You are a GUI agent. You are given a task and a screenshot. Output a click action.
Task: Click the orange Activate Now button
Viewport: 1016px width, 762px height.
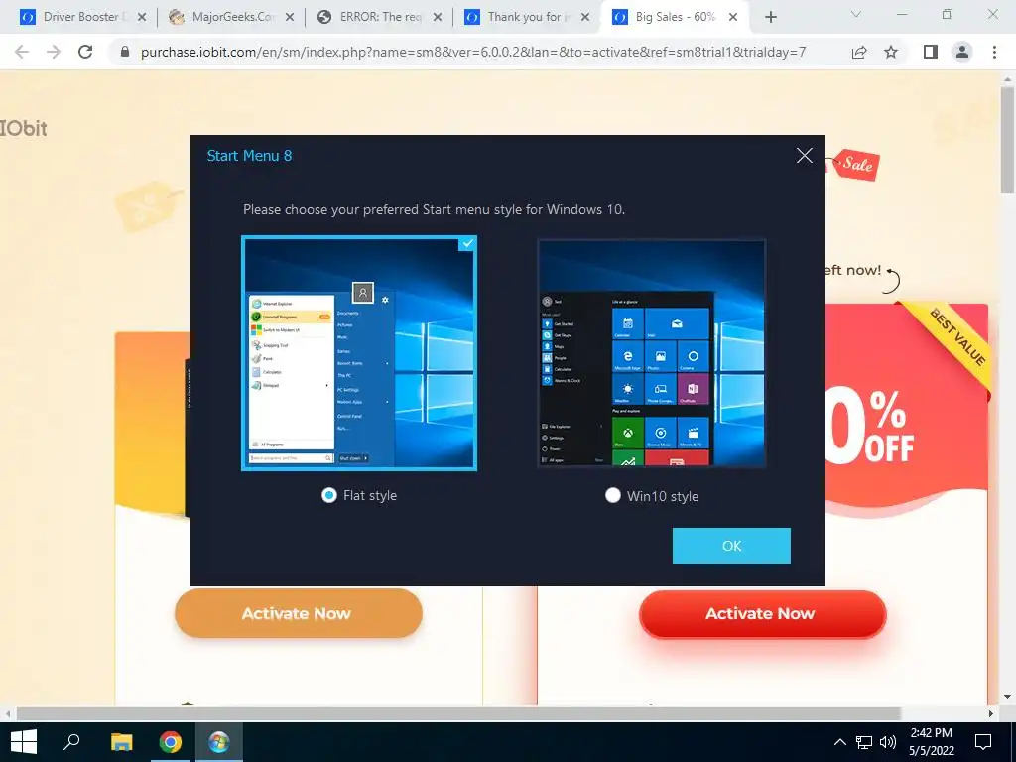click(x=298, y=613)
